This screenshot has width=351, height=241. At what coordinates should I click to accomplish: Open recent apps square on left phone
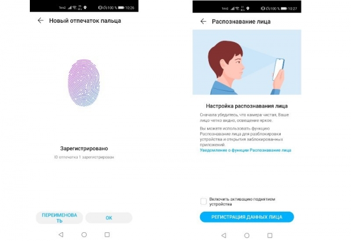tap(107, 235)
